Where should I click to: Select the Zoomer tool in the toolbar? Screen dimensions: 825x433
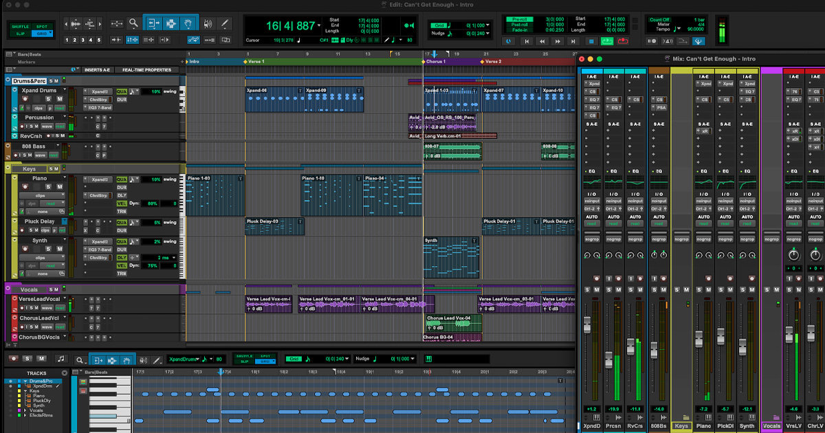(133, 23)
